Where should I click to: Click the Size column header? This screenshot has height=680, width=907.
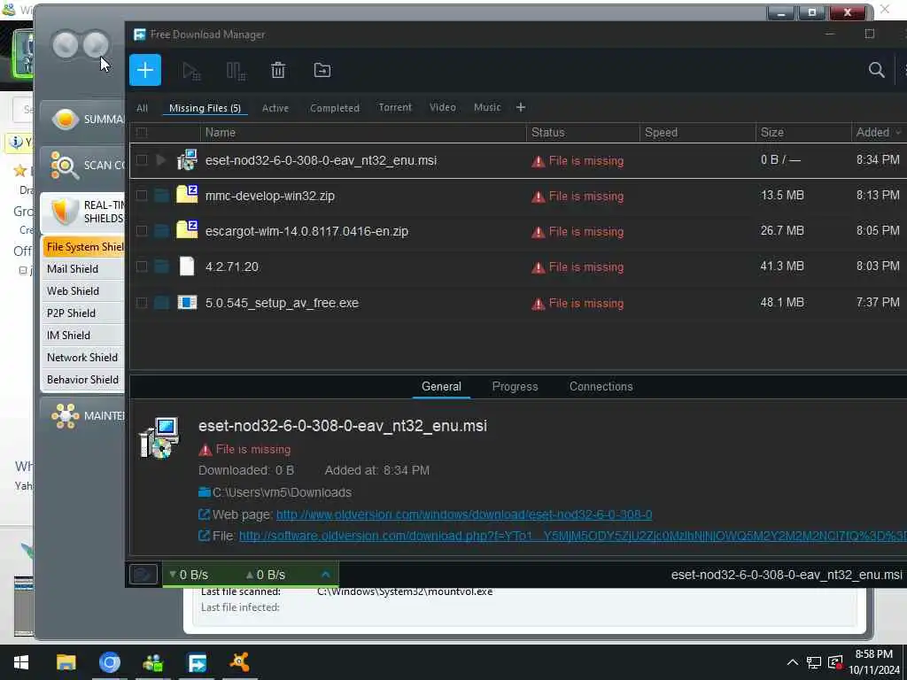click(803, 133)
